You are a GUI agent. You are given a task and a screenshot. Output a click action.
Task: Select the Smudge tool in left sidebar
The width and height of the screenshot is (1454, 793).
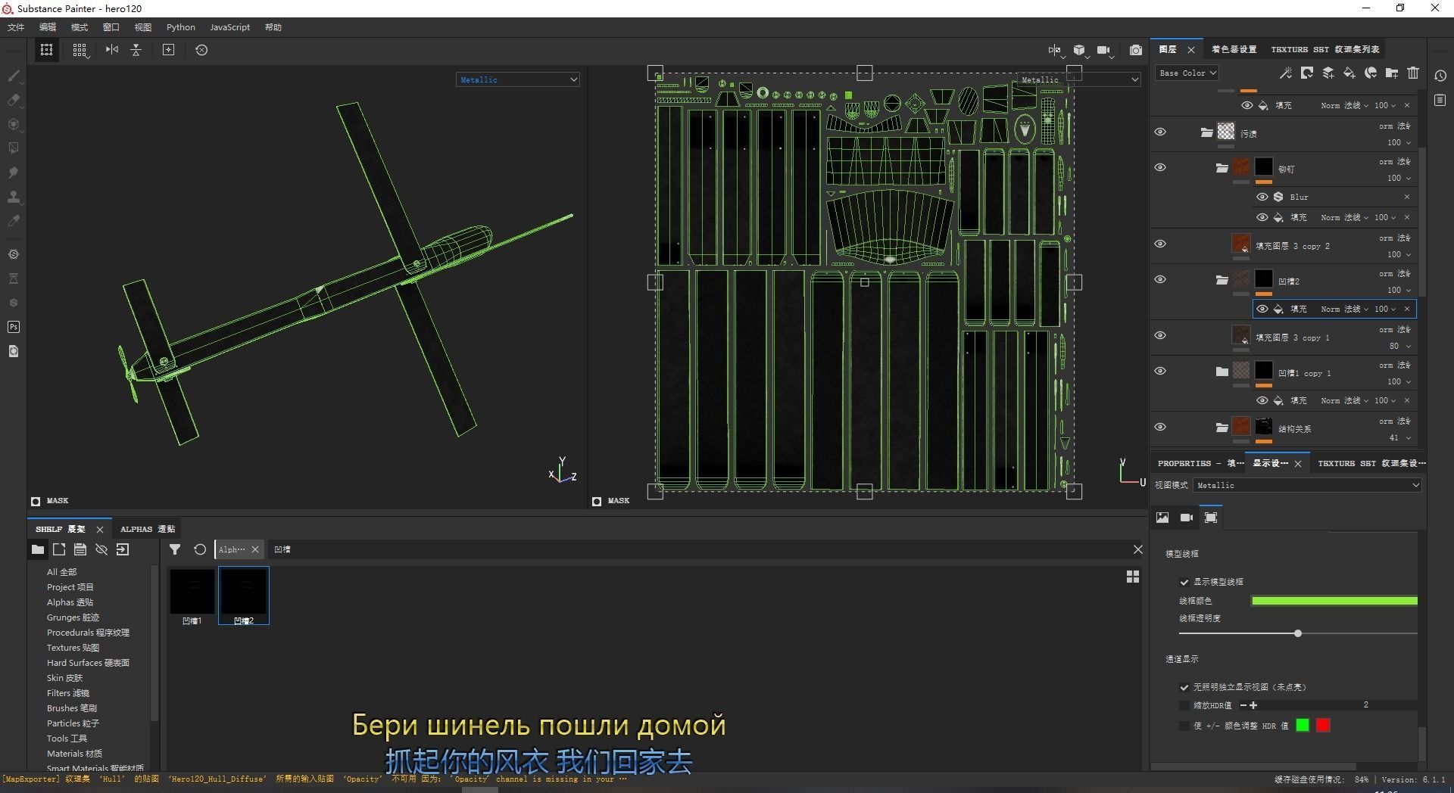[14, 173]
